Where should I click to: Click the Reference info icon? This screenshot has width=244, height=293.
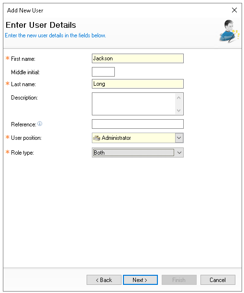coord(40,124)
